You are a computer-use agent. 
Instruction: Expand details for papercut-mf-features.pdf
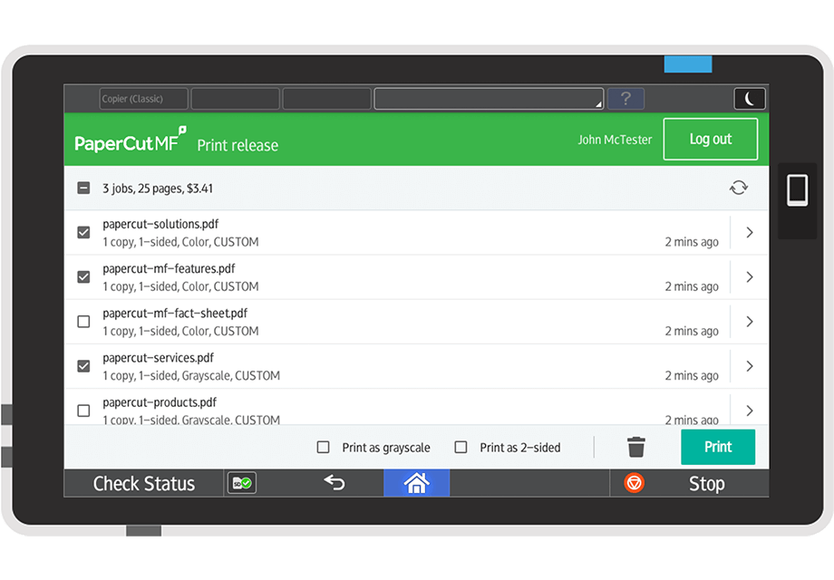click(749, 277)
